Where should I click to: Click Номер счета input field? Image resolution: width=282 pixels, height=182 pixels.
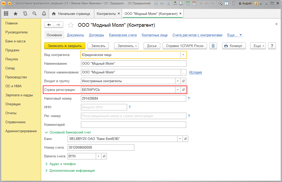[x=101, y=147]
